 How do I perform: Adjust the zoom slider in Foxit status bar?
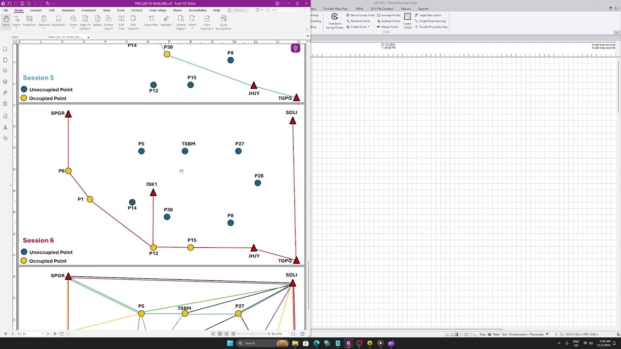[x=252, y=333]
